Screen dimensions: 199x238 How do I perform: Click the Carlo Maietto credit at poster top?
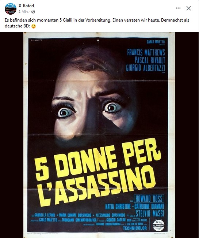click(x=156, y=42)
